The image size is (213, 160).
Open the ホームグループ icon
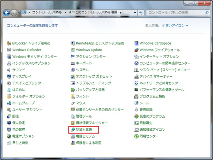pos(9,103)
